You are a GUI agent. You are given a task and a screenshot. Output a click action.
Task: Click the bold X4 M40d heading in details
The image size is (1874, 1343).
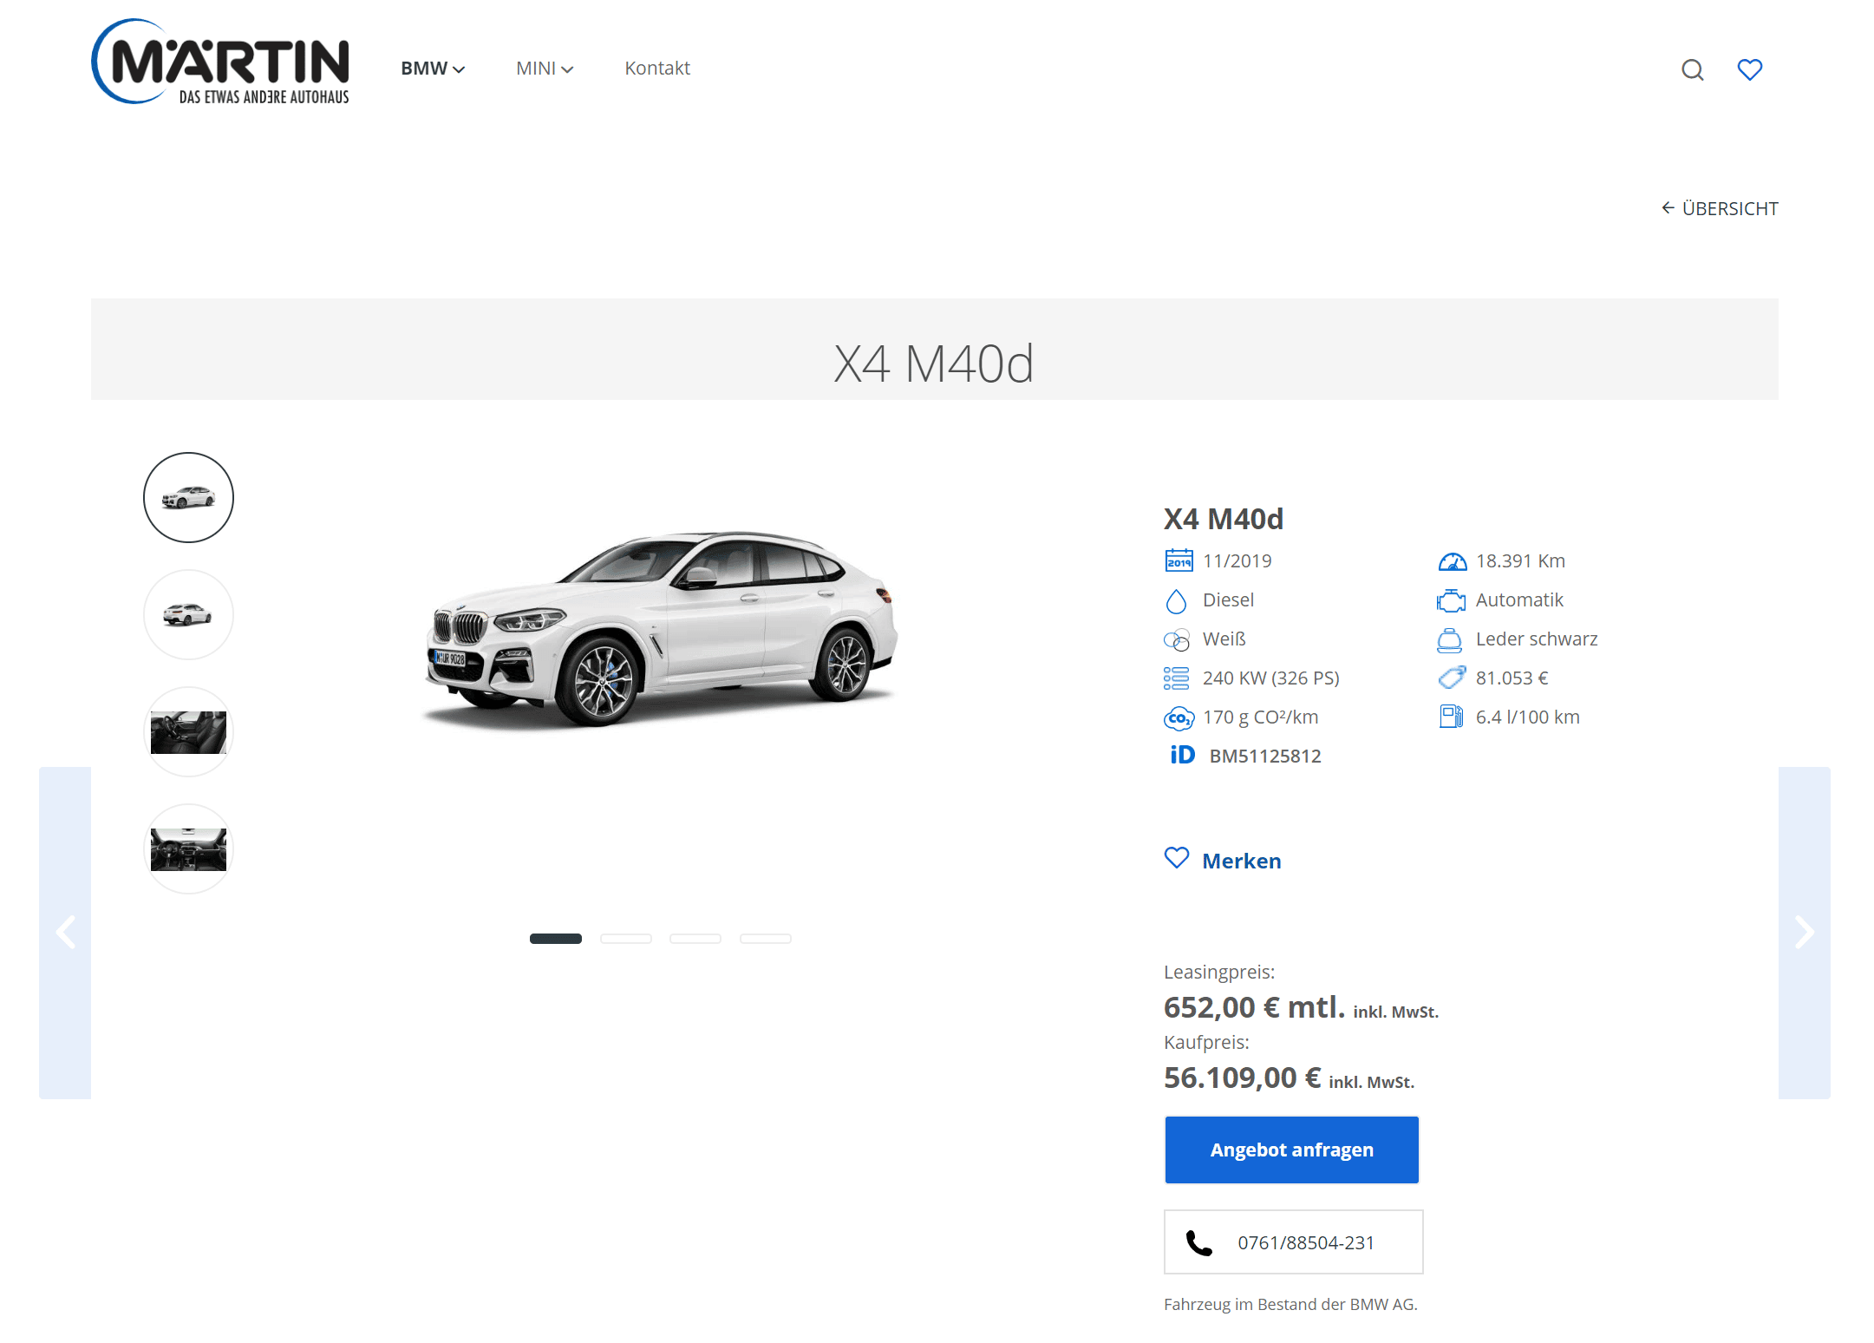pyautogui.click(x=1224, y=519)
